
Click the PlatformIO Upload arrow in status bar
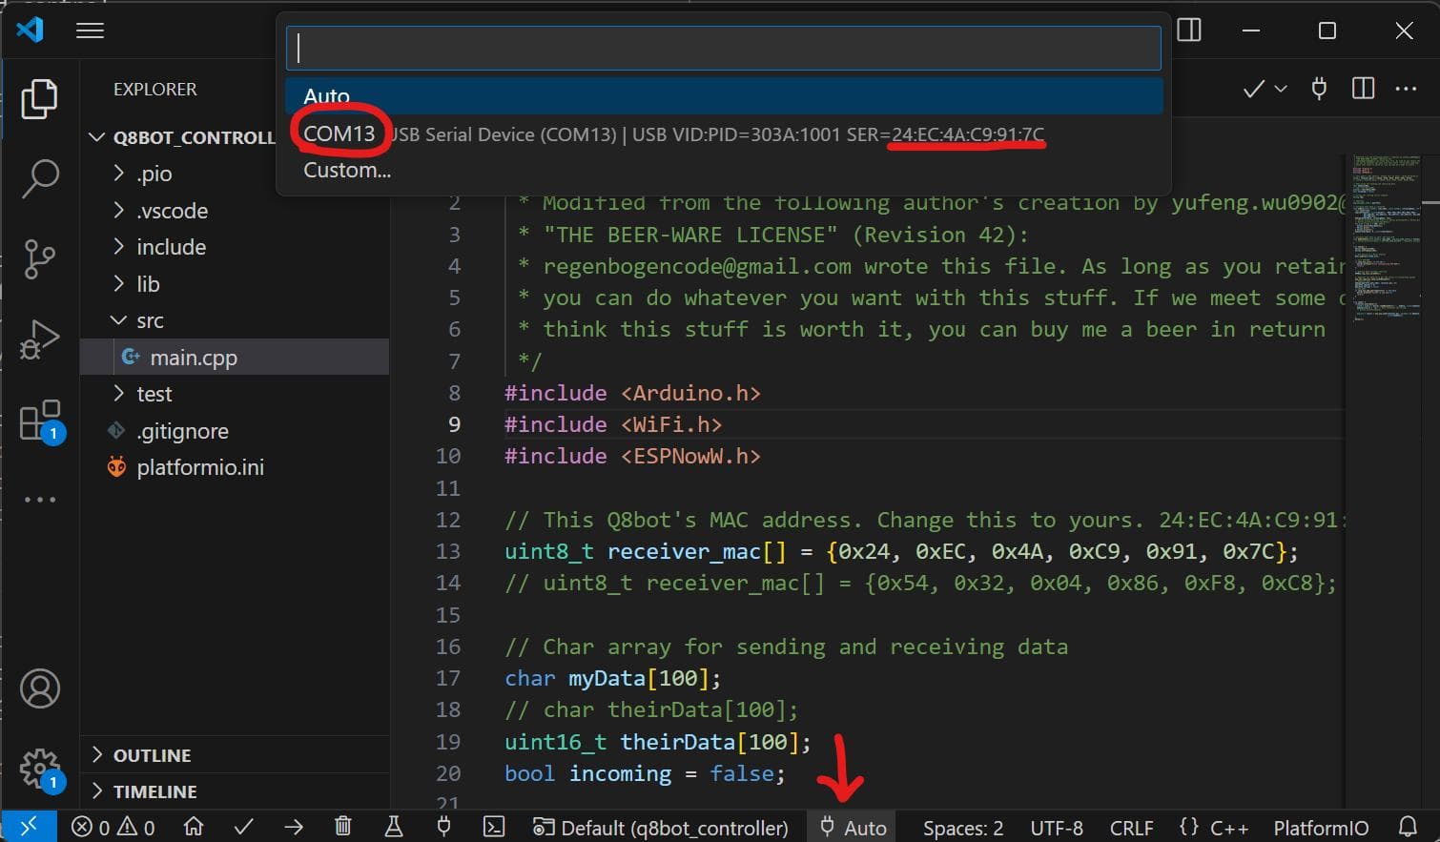click(x=294, y=826)
